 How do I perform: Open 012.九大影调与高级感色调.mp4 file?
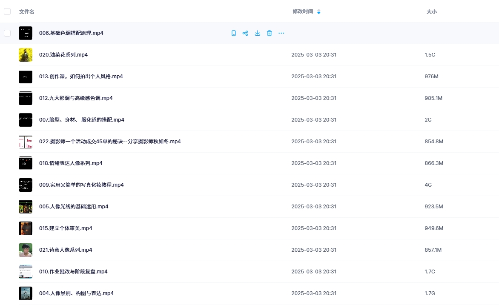coord(76,98)
